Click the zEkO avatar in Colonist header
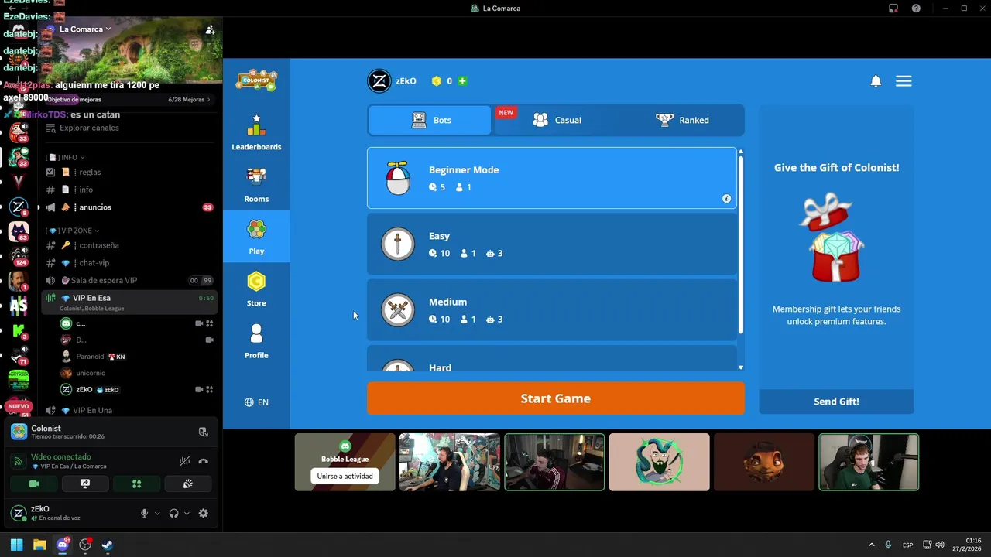Screen dimensions: 991x557 point(379,81)
